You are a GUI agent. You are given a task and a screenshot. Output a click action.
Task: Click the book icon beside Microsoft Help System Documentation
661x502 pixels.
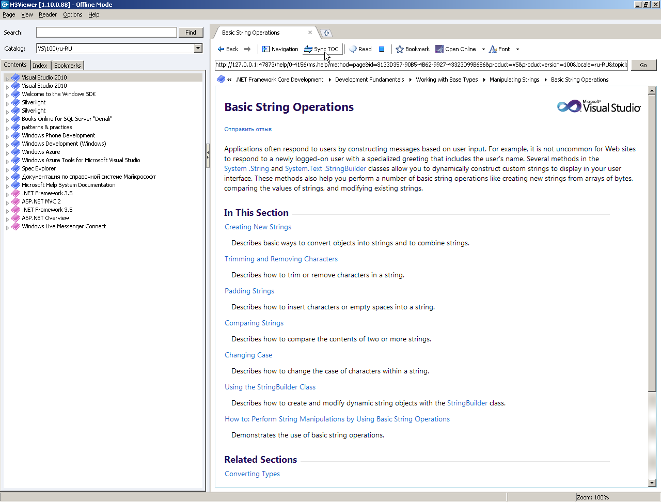(x=15, y=185)
